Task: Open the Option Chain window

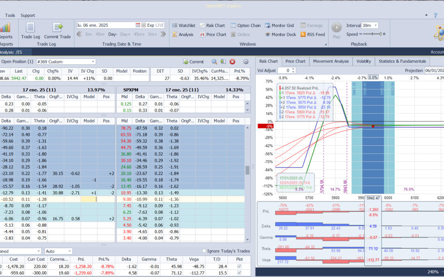Action: coord(245,25)
